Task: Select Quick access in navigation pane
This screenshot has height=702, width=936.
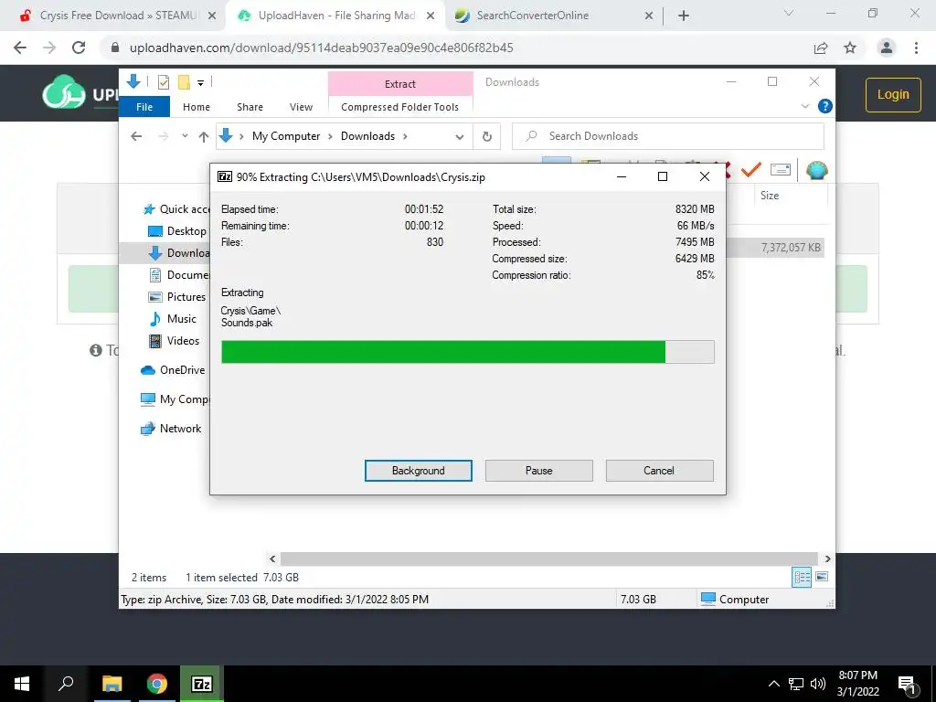Action: coord(176,209)
